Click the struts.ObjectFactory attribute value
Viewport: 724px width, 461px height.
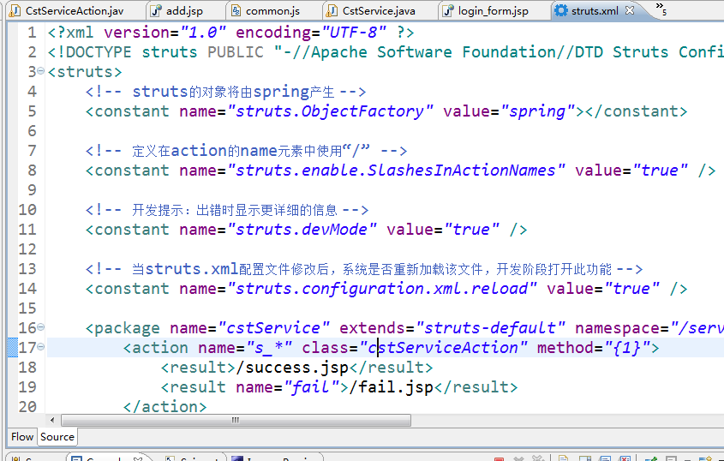coord(331,111)
